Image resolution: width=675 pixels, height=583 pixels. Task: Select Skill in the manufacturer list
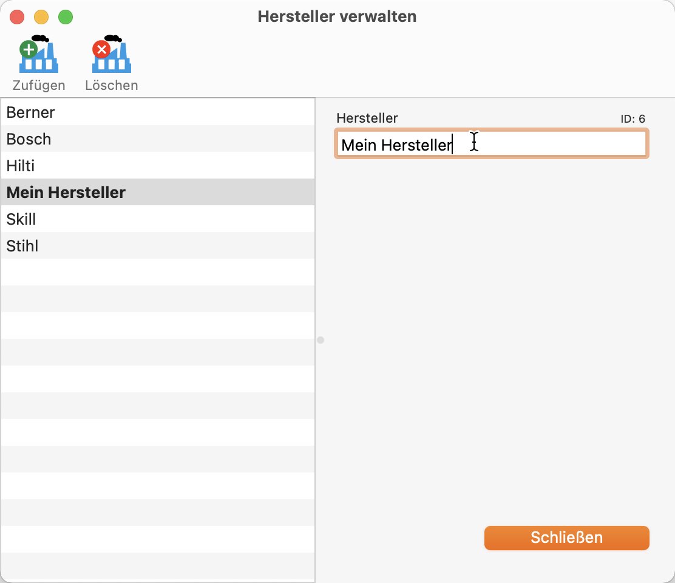[158, 219]
